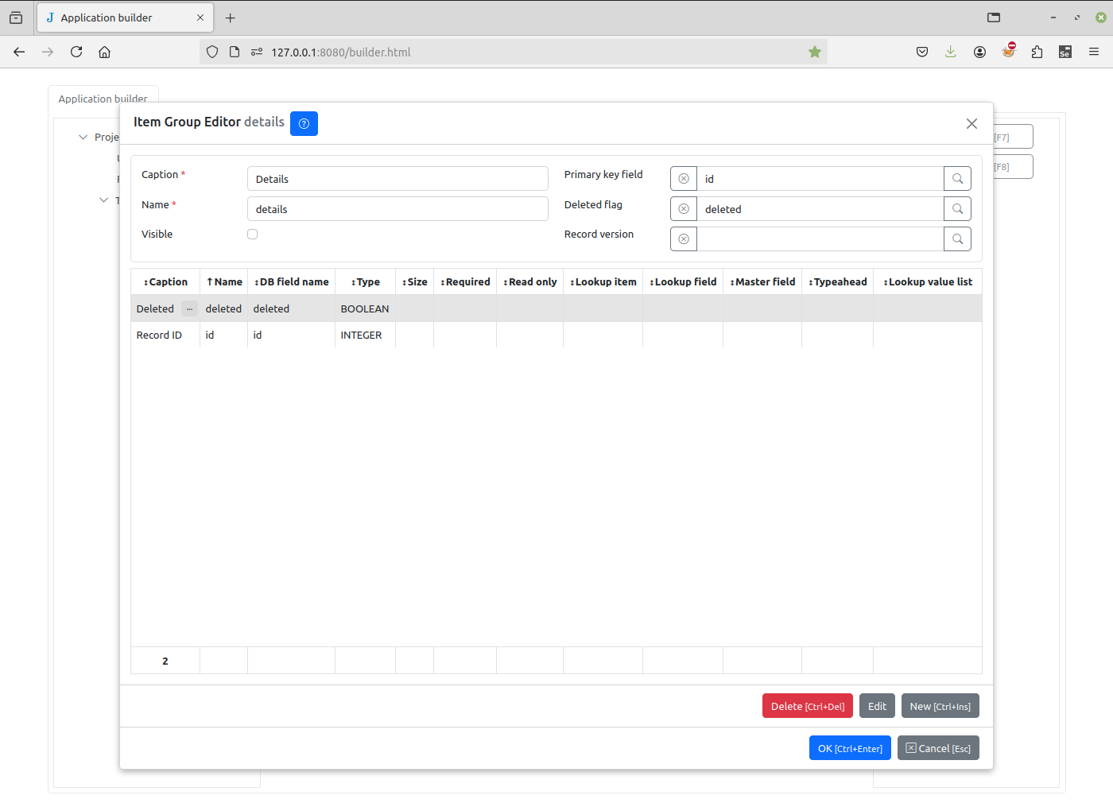
Task: Sort the table by Caption column
Action: pyautogui.click(x=165, y=282)
